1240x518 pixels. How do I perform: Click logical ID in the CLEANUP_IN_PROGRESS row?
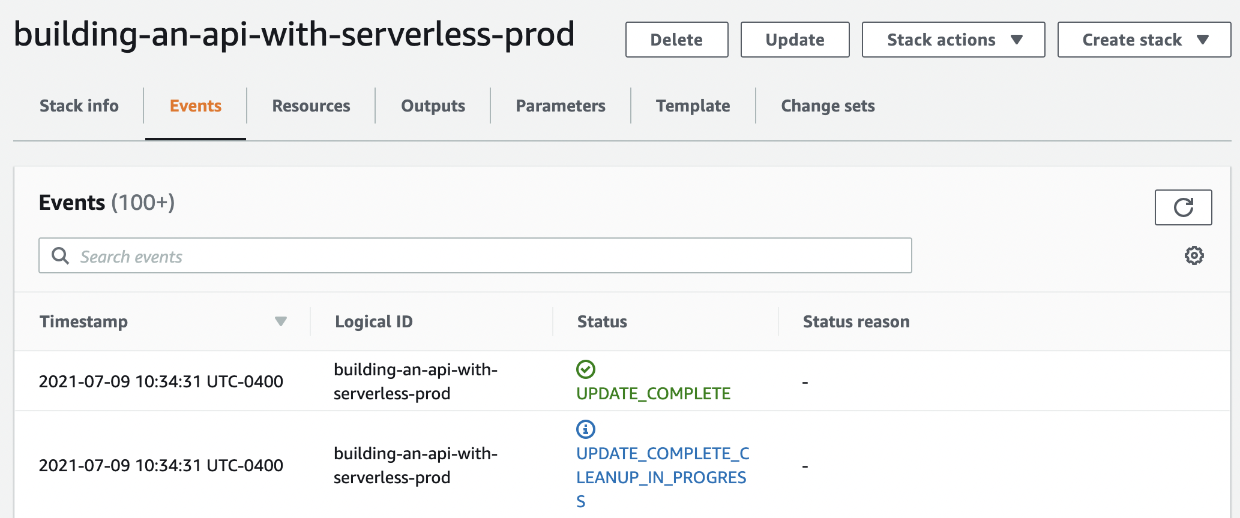[x=415, y=465]
